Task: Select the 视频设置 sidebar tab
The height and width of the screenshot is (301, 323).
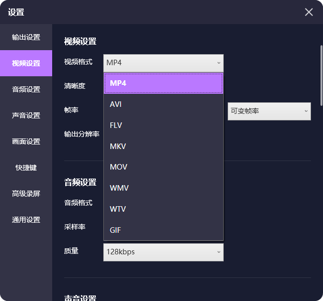Action: [x=26, y=63]
